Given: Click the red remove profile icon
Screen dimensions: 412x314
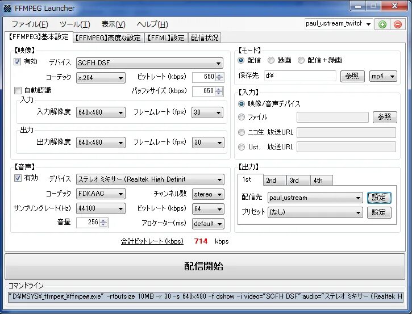Looking at the screenshot, I should 398,24.
